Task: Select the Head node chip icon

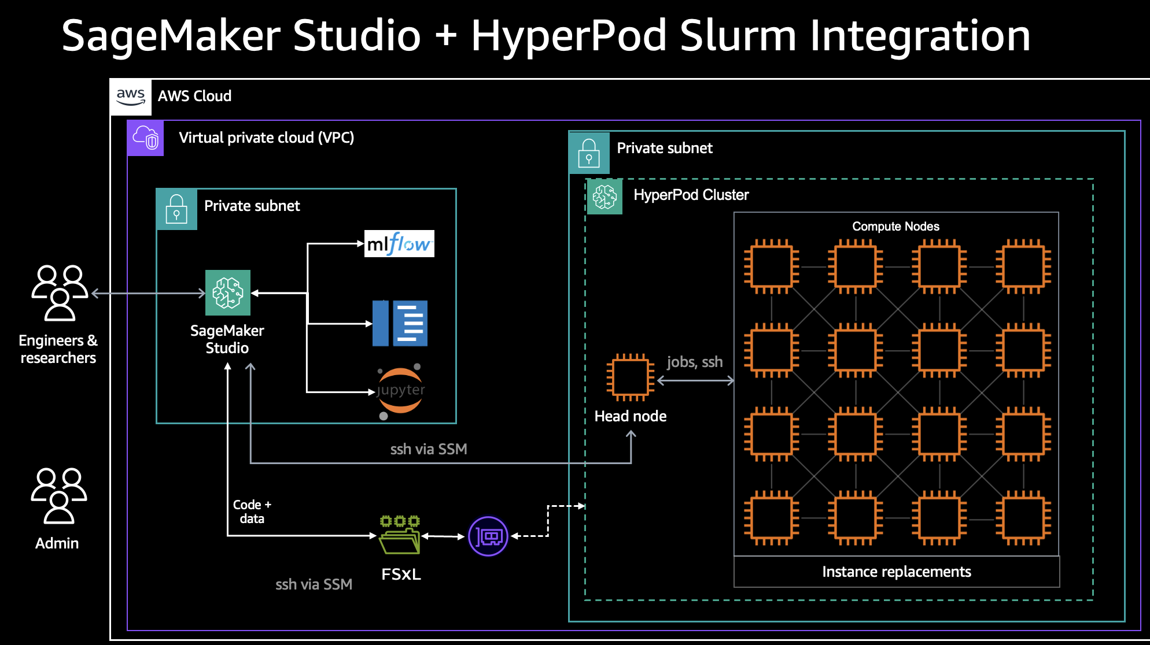Action: coord(631,377)
